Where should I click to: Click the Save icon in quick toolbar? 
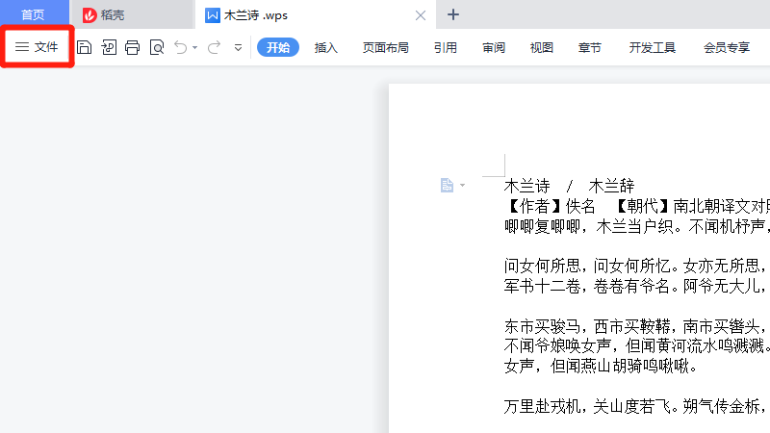pos(85,47)
